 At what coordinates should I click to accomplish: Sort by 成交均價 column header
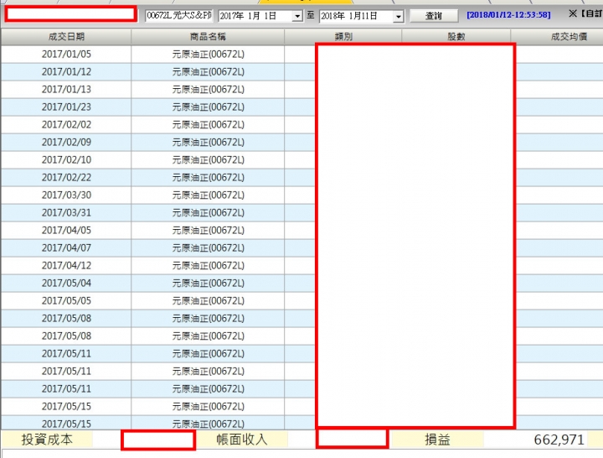coord(569,37)
